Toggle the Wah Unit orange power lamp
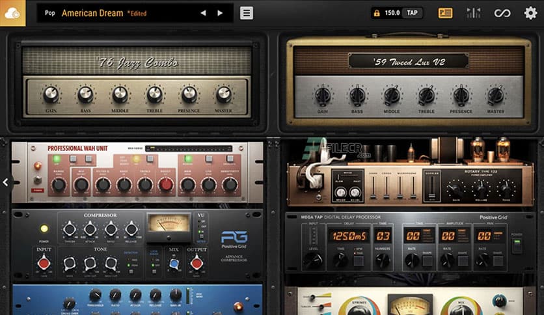The width and height of the screenshot is (544, 315). [38, 166]
